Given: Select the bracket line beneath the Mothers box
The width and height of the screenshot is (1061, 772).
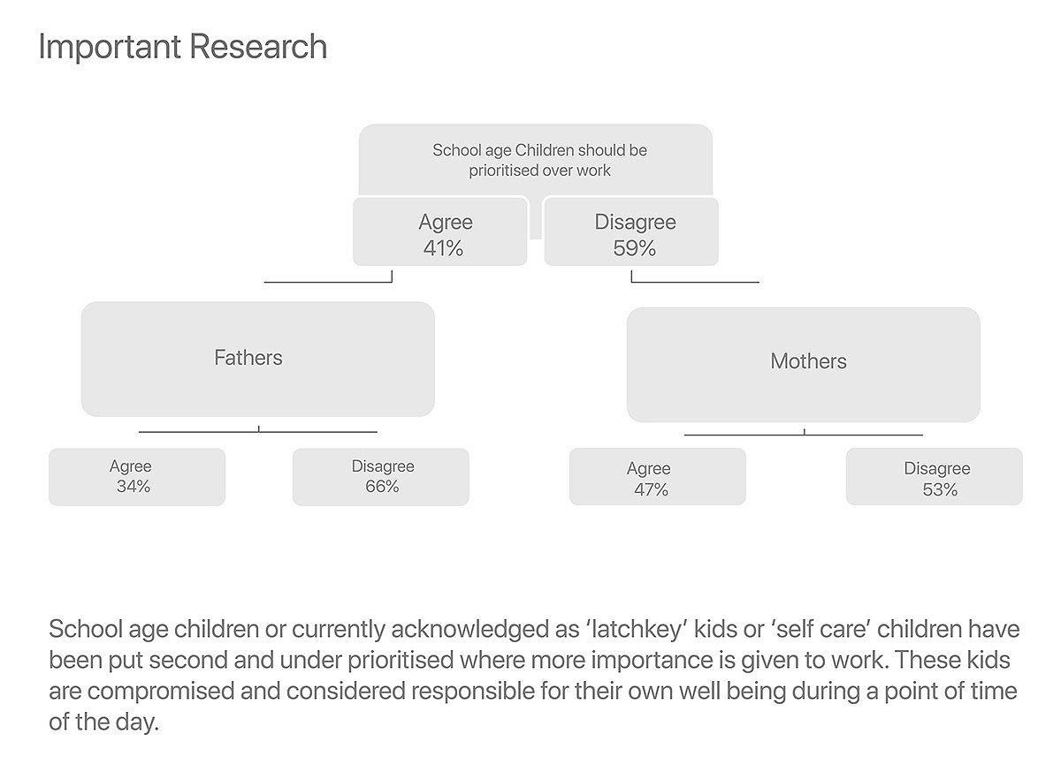Looking at the screenshot, I should [803, 435].
